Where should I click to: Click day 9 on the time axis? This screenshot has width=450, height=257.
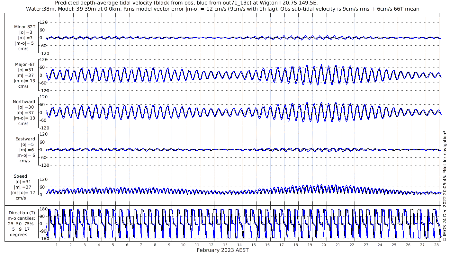click(x=169, y=245)
